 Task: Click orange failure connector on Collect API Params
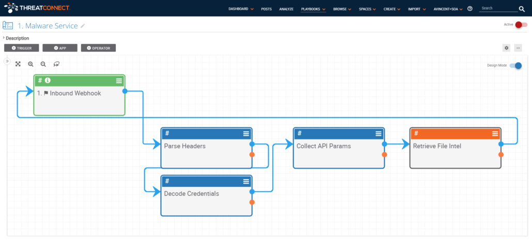pyautogui.click(x=384, y=154)
